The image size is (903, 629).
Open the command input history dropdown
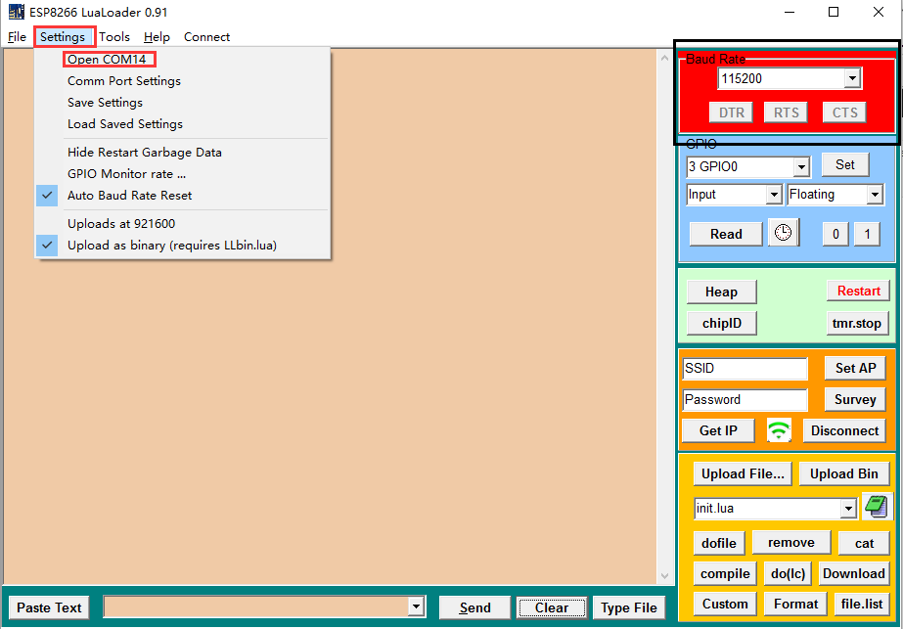(416, 607)
